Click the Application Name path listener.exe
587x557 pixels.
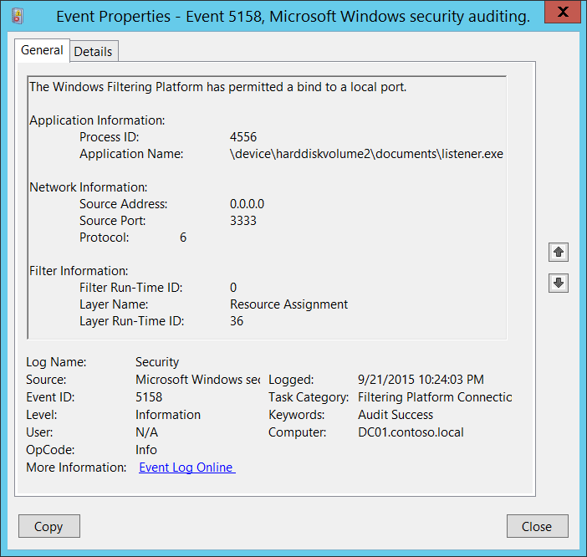point(366,154)
